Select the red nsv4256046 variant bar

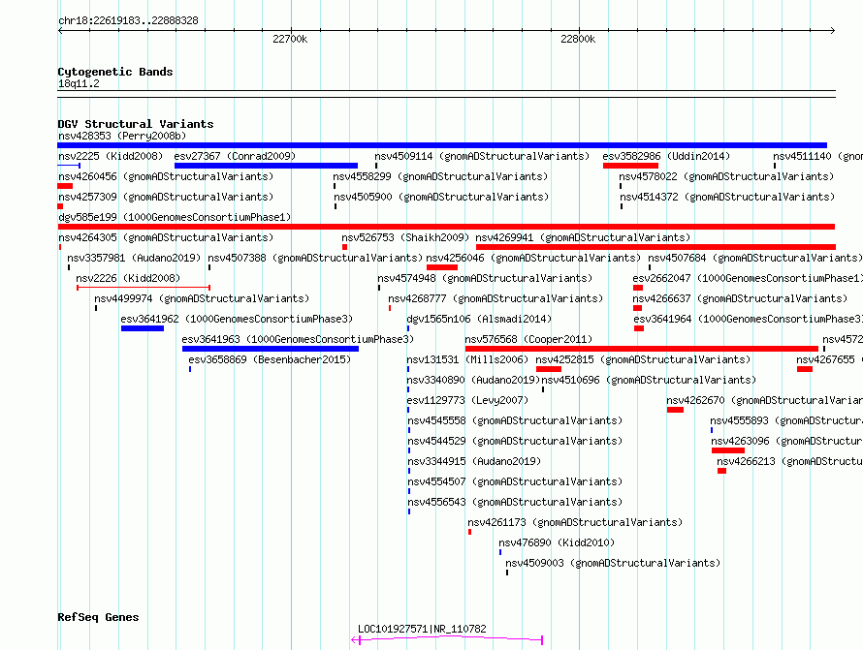coord(442,267)
